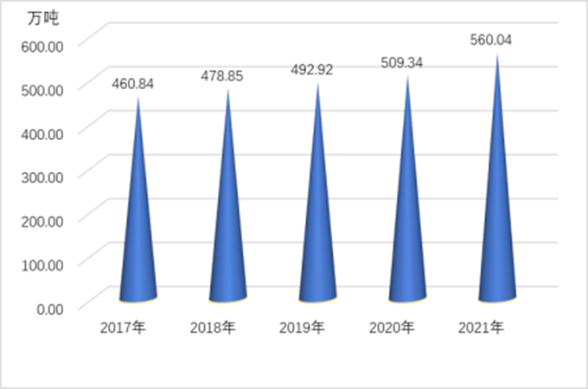
Task: Click the 600.00 y-axis tick label
Action: (44, 45)
